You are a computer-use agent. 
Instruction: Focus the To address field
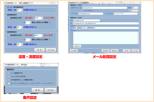86,20
